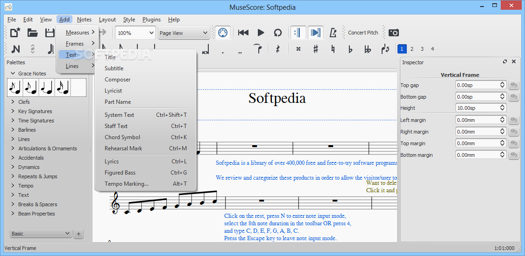Switch to voice 4

coord(432,49)
